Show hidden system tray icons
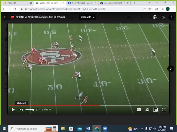 point(142,129)
